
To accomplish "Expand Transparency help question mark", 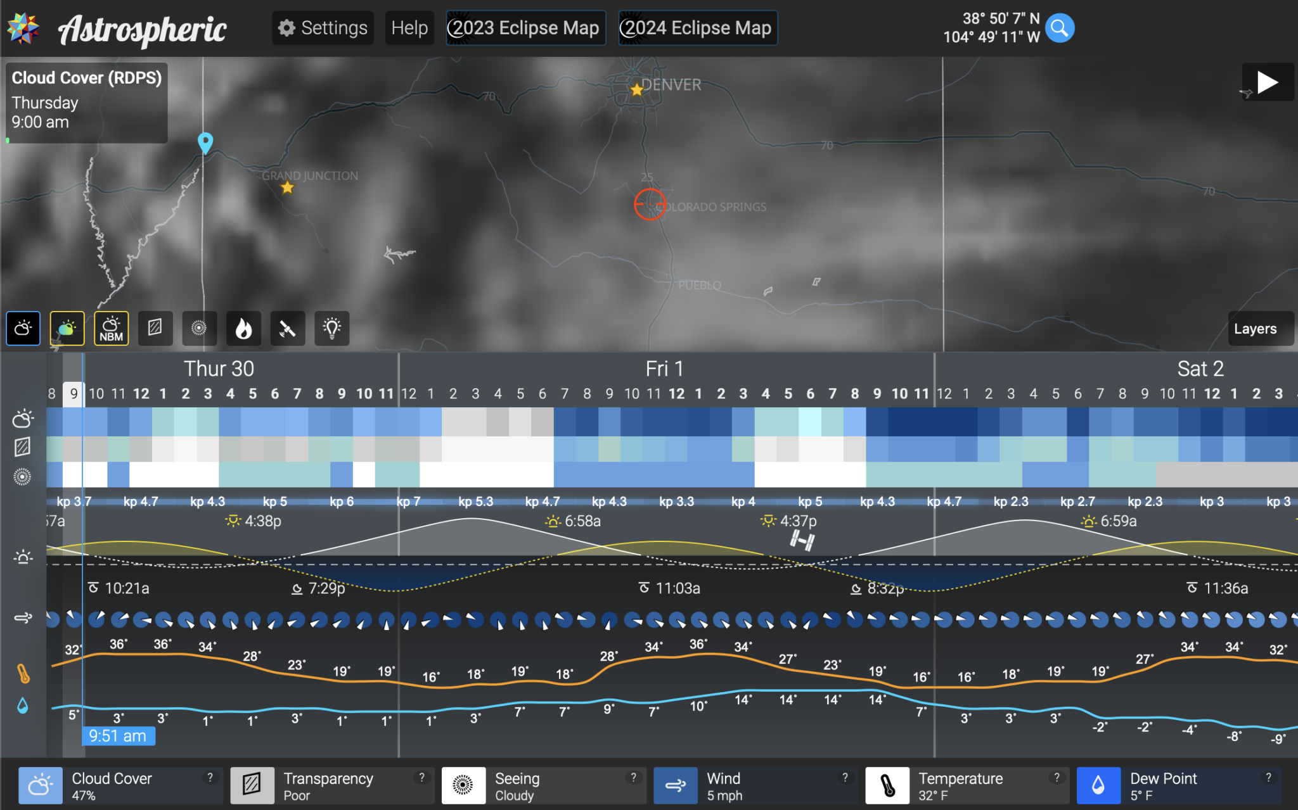I will click(421, 777).
